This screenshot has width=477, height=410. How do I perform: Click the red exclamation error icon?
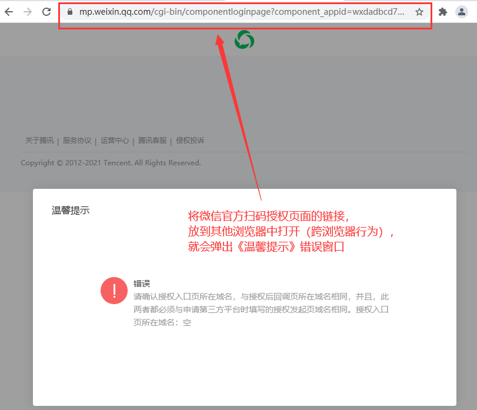pyautogui.click(x=114, y=291)
